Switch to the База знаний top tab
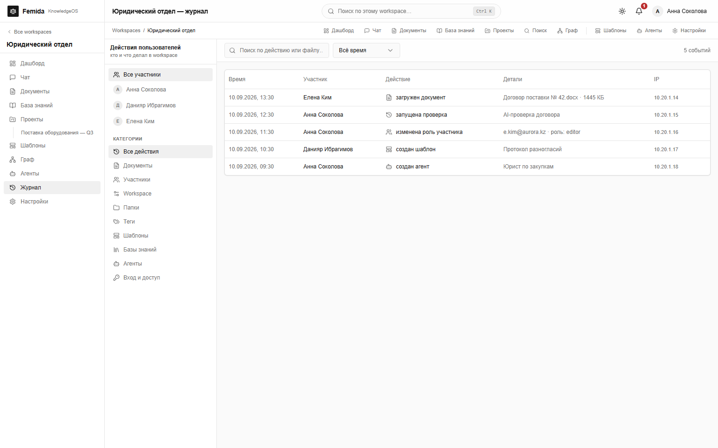718x448 pixels. coord(455,31)
